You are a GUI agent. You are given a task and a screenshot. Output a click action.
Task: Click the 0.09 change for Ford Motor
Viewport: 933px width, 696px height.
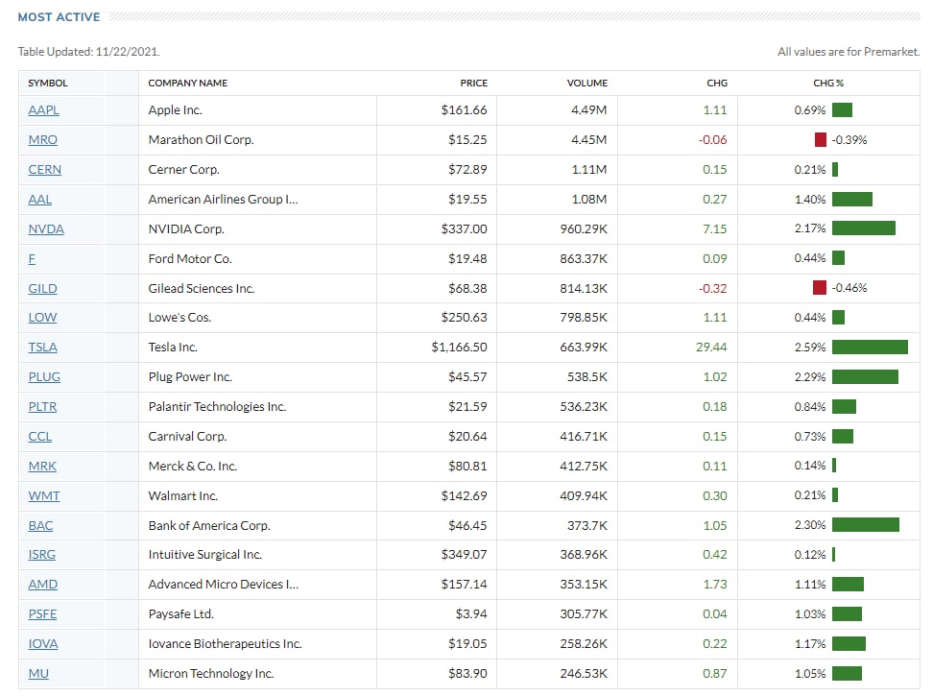714,259
